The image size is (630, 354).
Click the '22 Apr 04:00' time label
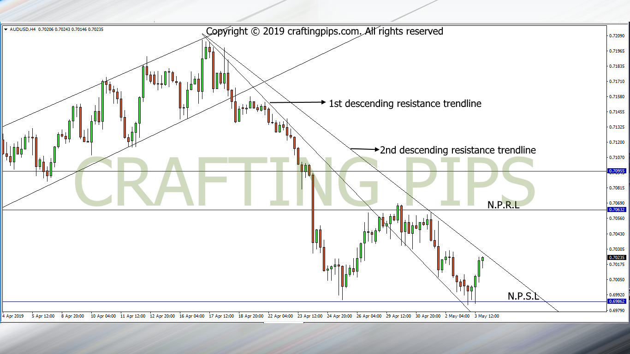[280, 316]
